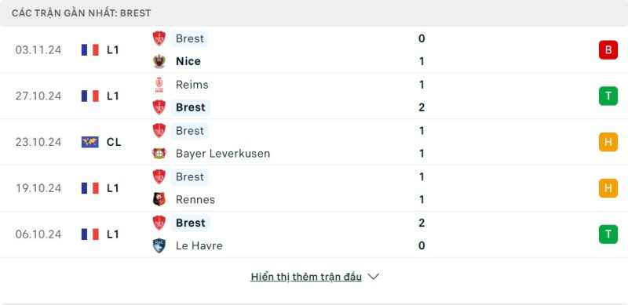
Task: Click the Champions League competition flag icon
Action: tap(90, 142)
